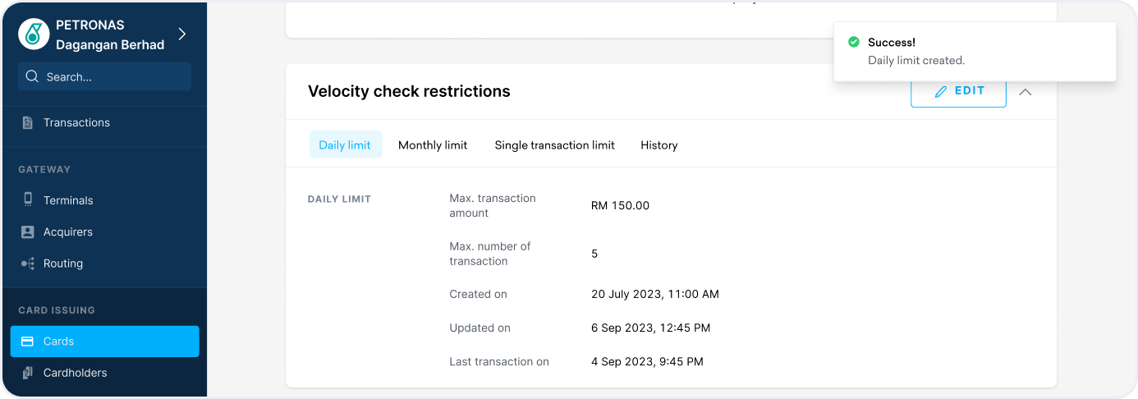The height and width of the screenshot is (399, 1138).
Task: Focus the Search input field
Action: pos(115,76)
